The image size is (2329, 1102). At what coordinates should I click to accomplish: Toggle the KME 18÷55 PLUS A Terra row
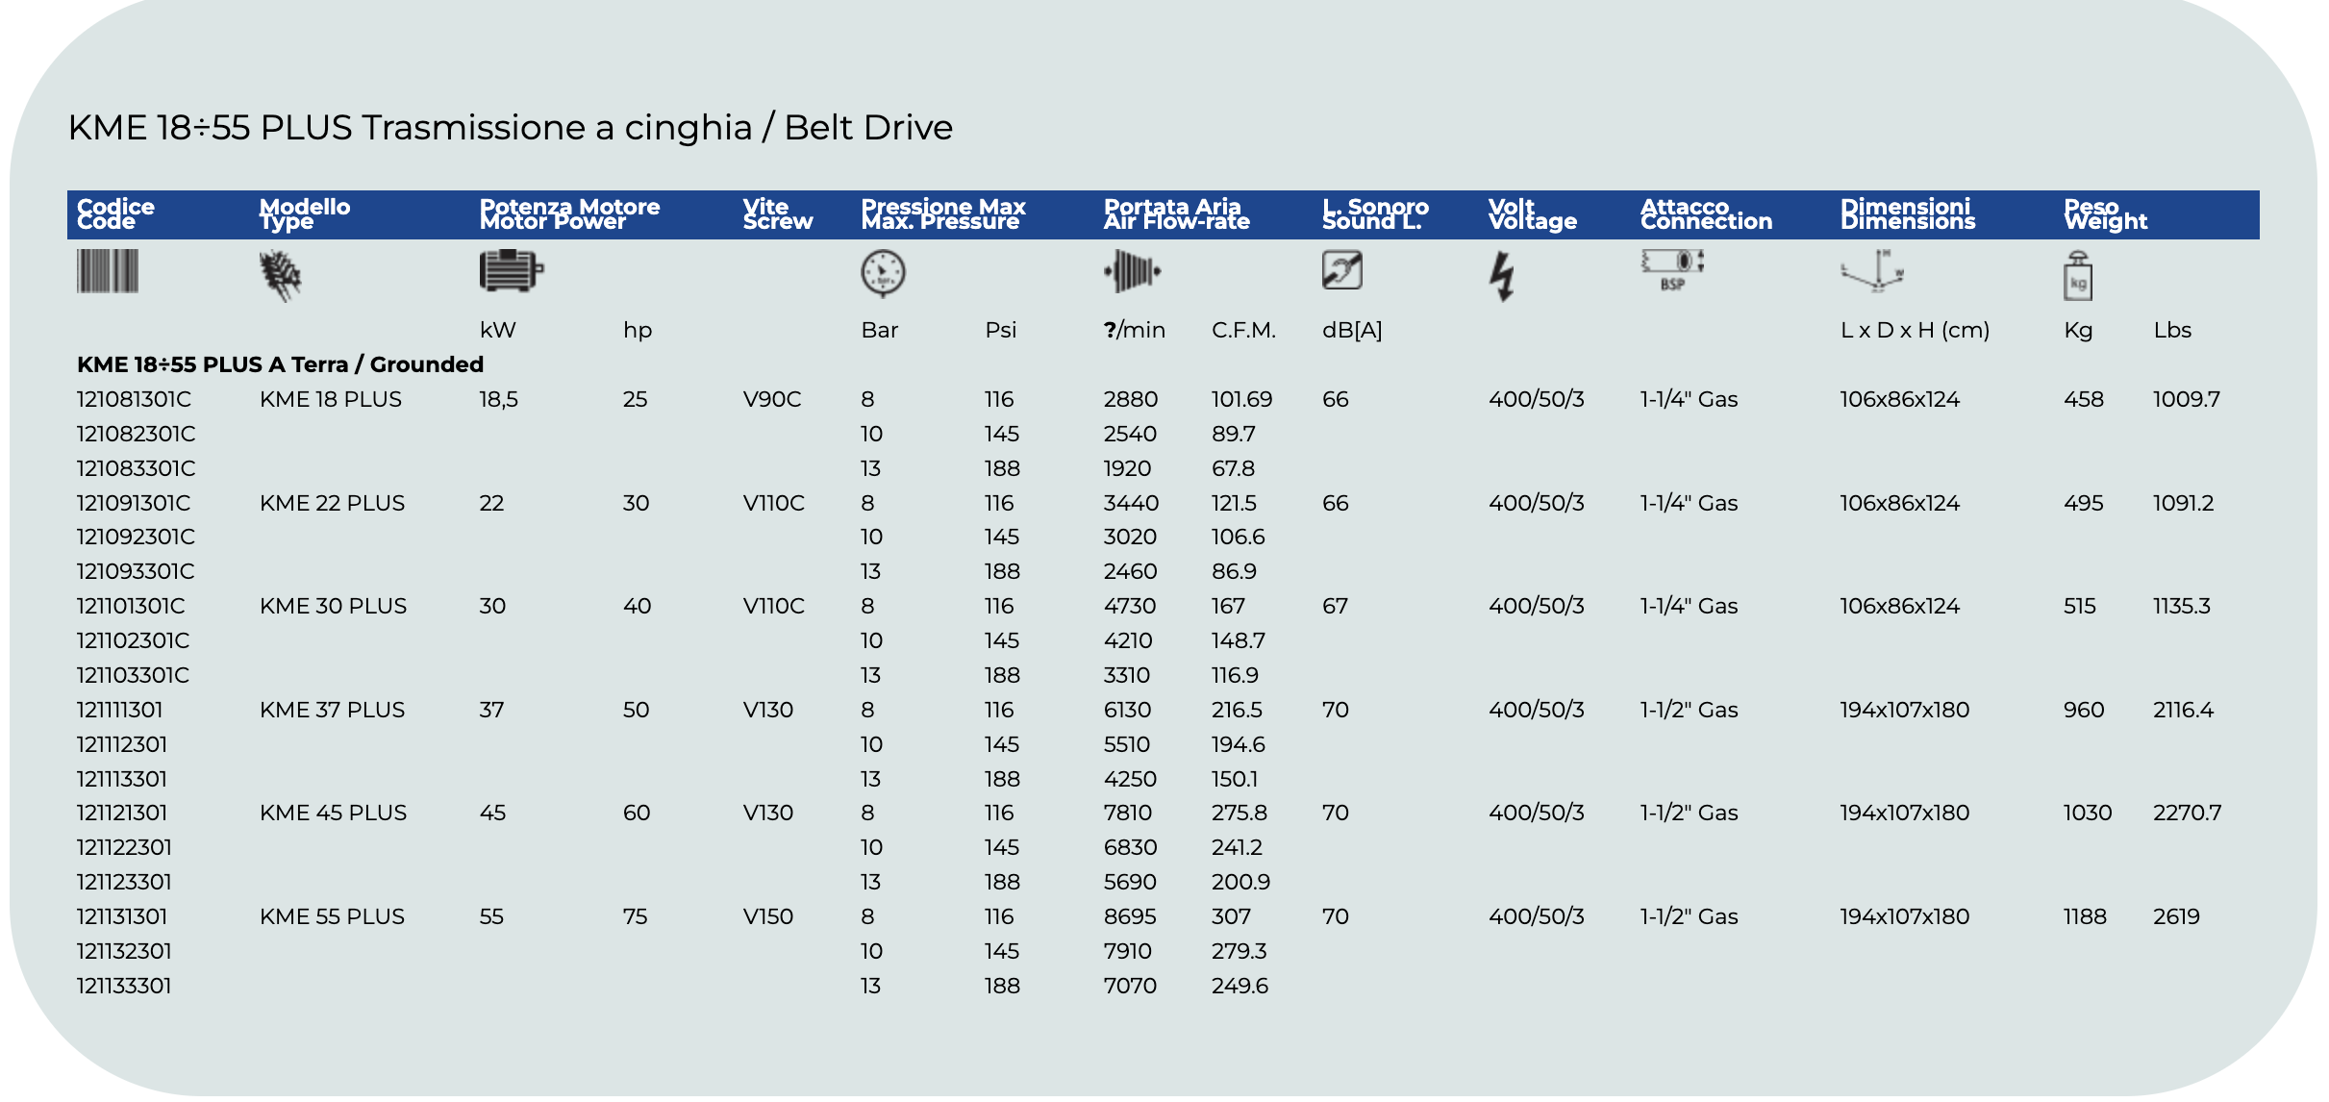pyautogui.click(x=281, y=364)
